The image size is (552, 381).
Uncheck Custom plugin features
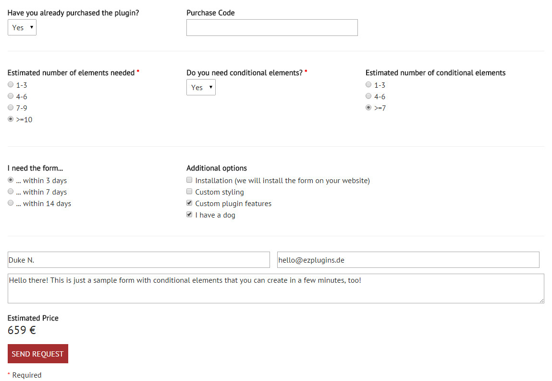pos(189,203)
